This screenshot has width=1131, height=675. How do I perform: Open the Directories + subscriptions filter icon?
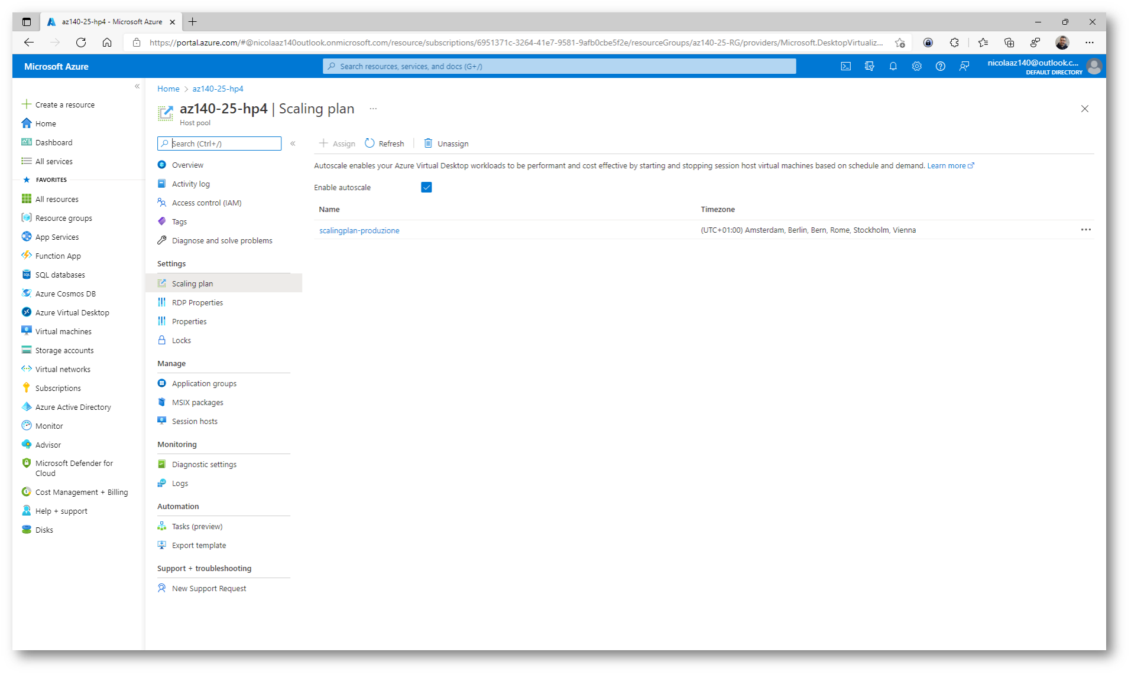coord(870,66)
